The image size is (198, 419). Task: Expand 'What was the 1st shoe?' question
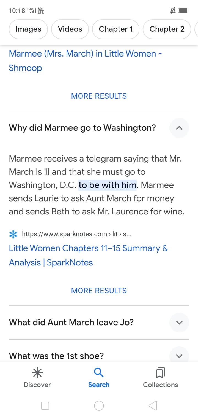pos(179,356)
